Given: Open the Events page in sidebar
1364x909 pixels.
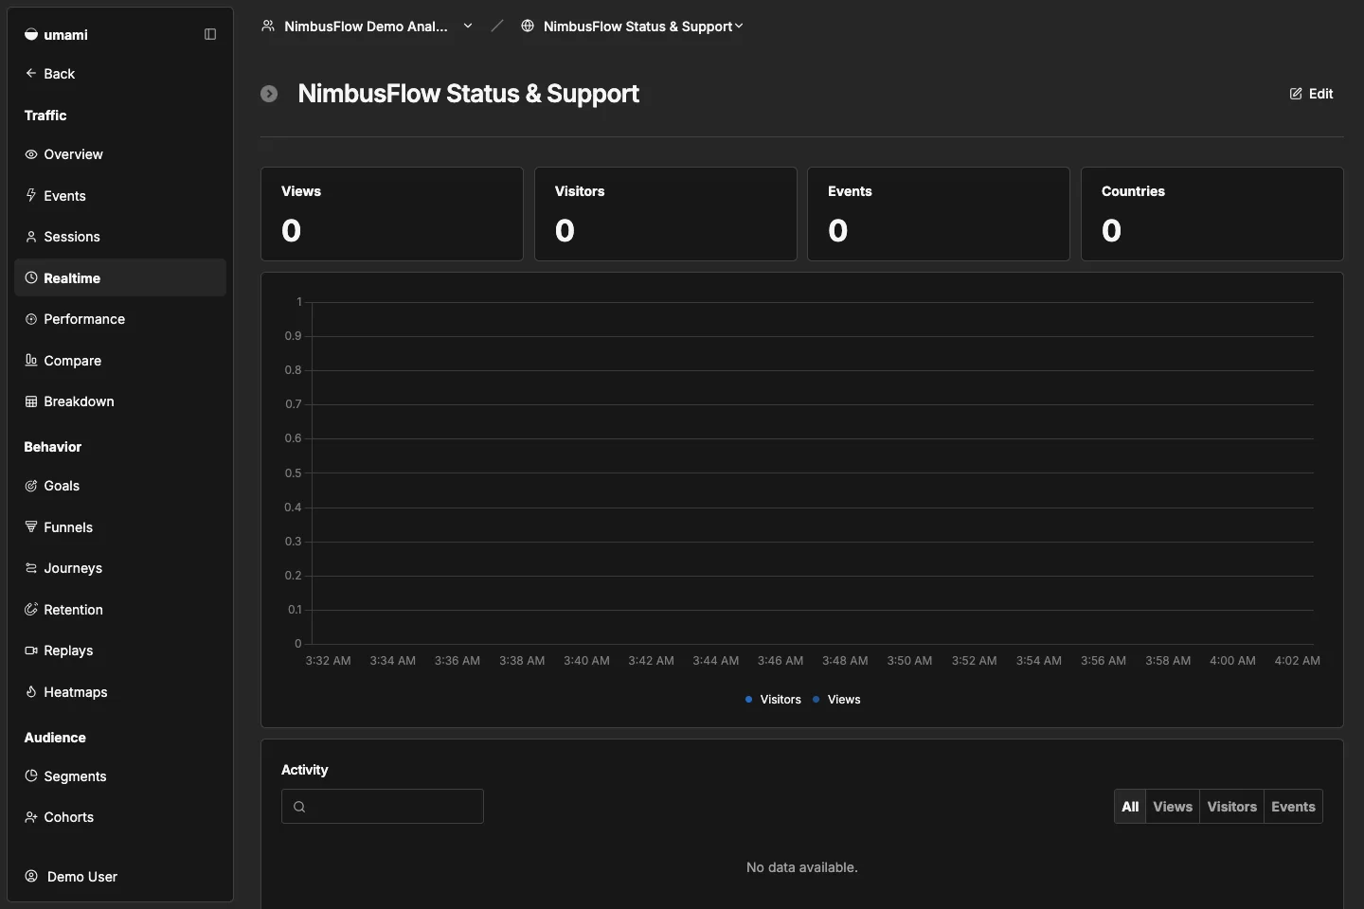Looking at the screenshot, I should (x=120, y=195).
